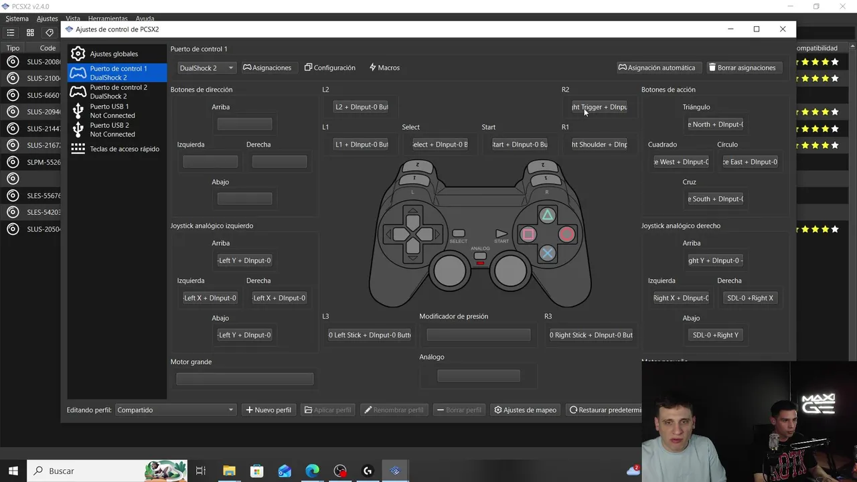Screen dimensions: 857x482
Task: Click left joystick Derecha binding
Action: click(279, 298)
